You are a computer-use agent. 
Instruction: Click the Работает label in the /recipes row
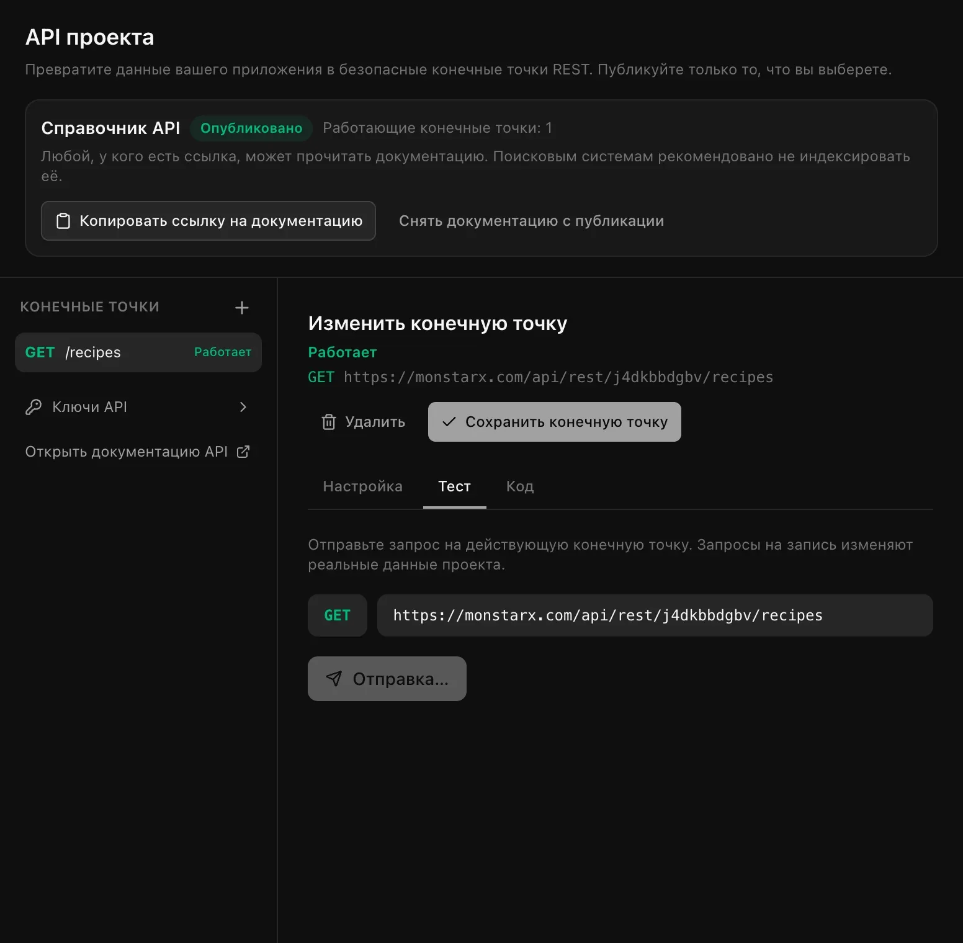point(223,352)
